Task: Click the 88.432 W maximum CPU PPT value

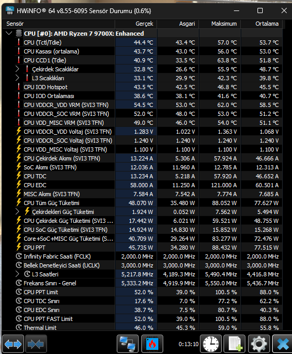Action: pos(224,248)
